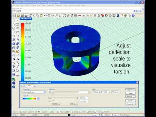Select the Polyline tool in left toolbar
Image resolution: width=156 pixels, height=117 pixels.
pos(14,24)
